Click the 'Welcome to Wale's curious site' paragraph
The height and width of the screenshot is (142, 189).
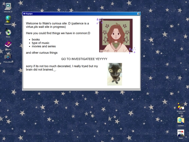click(57, 25)
